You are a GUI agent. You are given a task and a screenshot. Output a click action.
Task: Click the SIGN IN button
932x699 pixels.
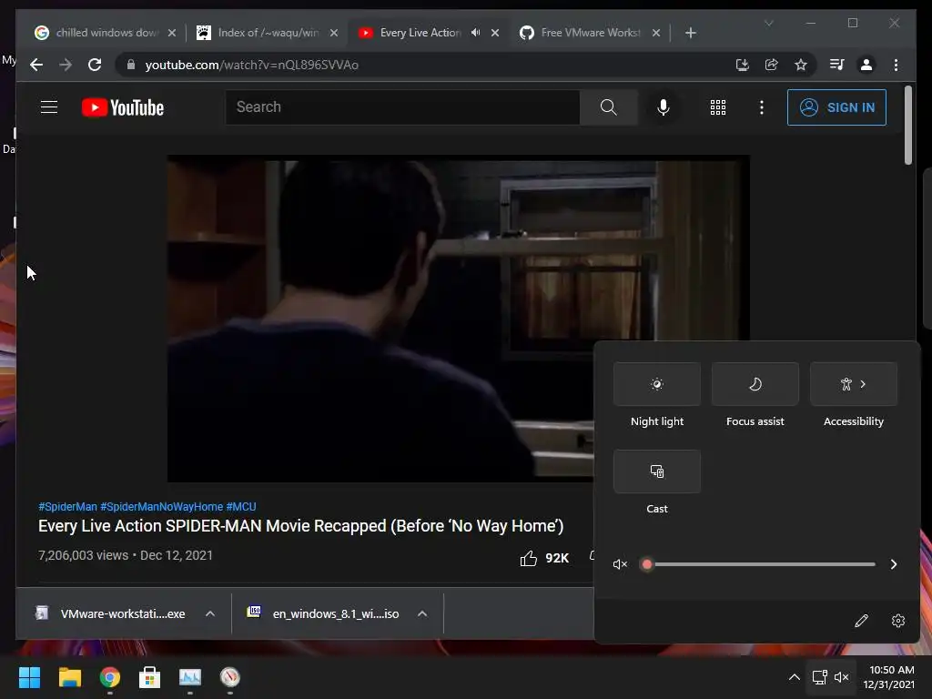[836, 107]
